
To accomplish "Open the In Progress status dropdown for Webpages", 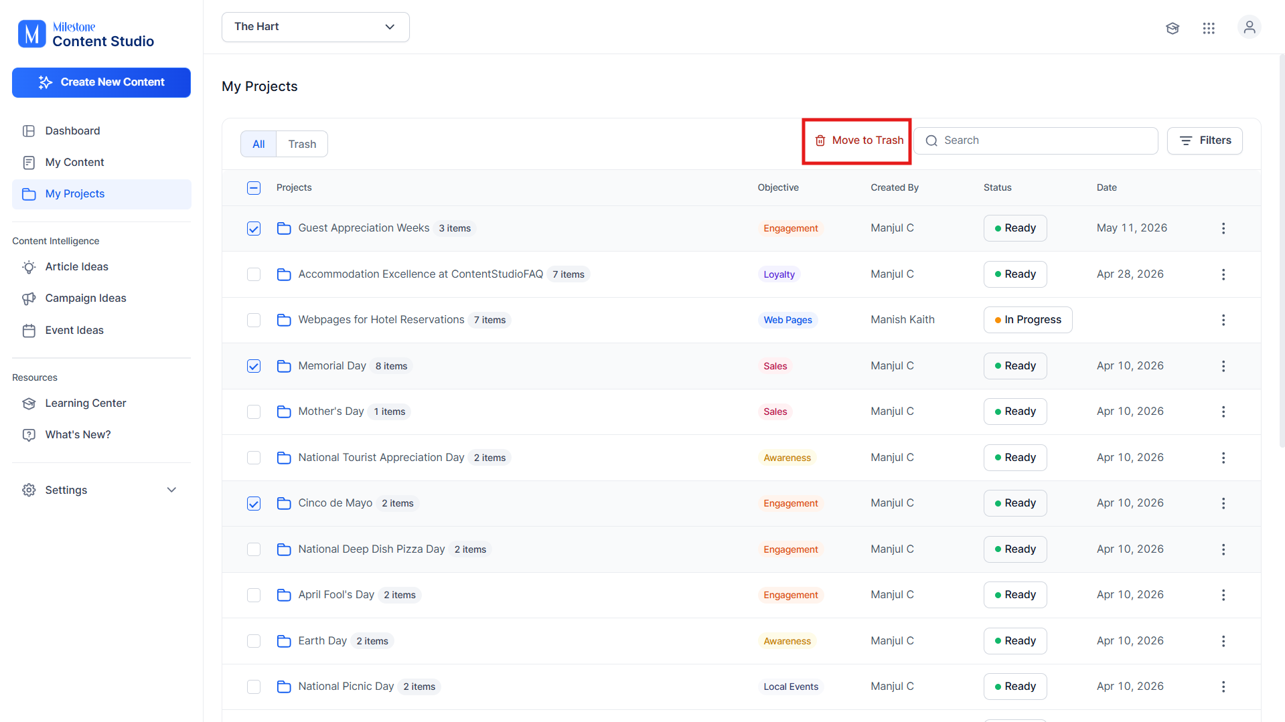I will [1028, 320].
